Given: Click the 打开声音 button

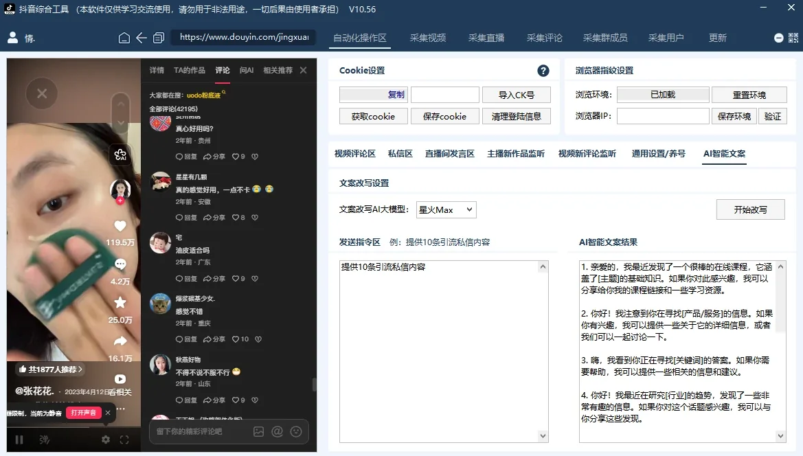Looking at the screenshot, I should tap(84, 413).
